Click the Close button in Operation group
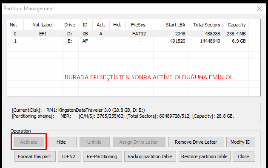This screenshot has width=268, height=168. click(x=244, y=156)
